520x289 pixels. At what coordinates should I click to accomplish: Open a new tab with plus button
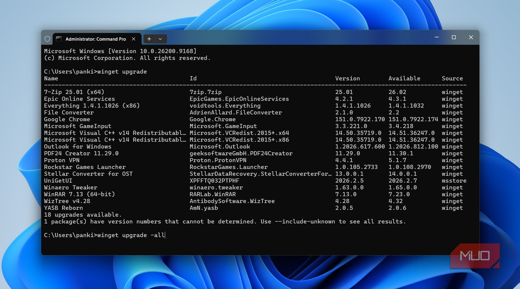(x=149, y=39)
